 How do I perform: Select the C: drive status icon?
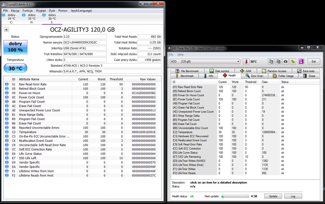4,15
